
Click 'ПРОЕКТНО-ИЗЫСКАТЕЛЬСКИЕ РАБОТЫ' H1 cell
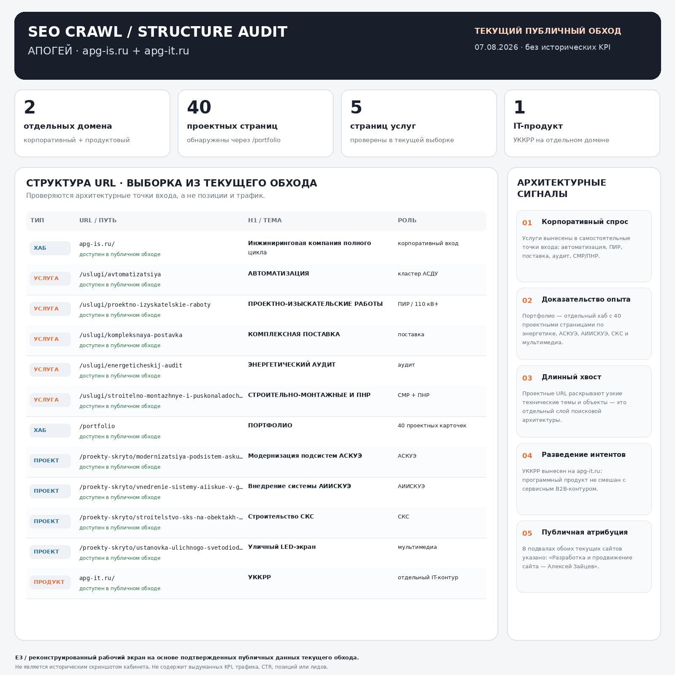[316, 304]
